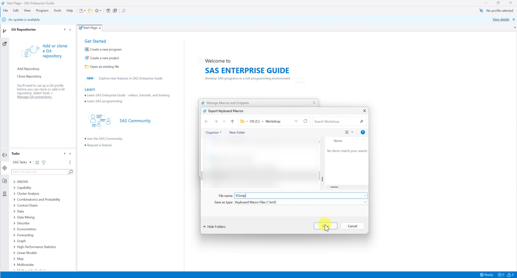
Task: Open the Organize dropdown menu
Action: [213, 132]
